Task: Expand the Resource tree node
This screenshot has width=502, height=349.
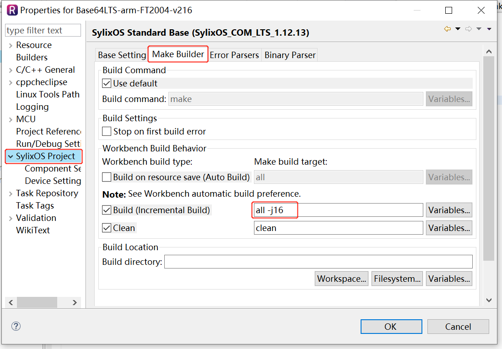Action: coord(11,45)
